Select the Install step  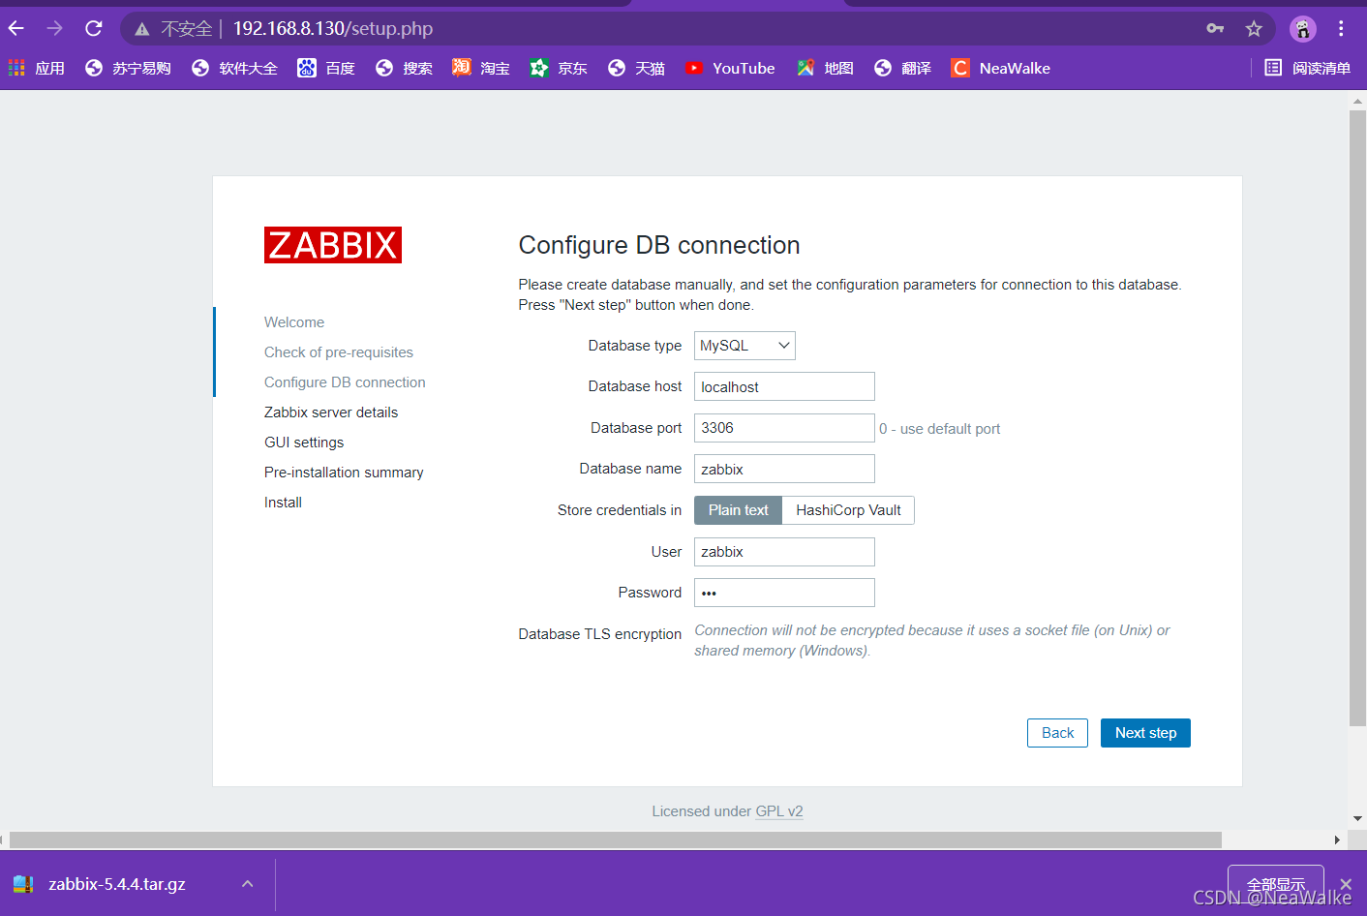click(x=283, y=503)
